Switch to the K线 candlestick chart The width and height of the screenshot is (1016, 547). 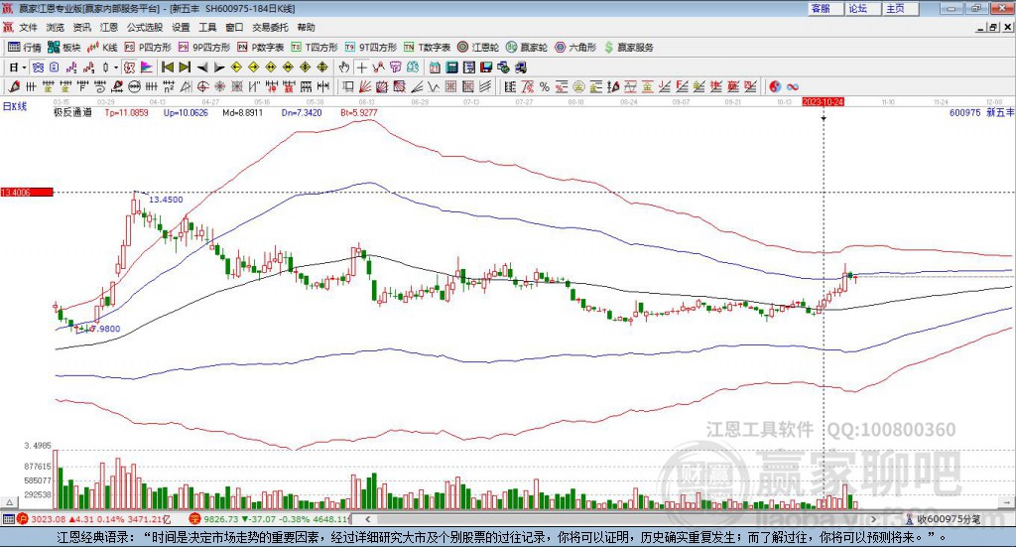coord(102,48)
